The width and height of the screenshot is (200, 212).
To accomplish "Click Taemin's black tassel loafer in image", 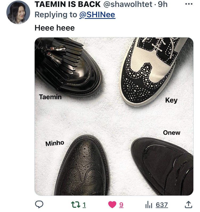I will [x=68, y=66].
